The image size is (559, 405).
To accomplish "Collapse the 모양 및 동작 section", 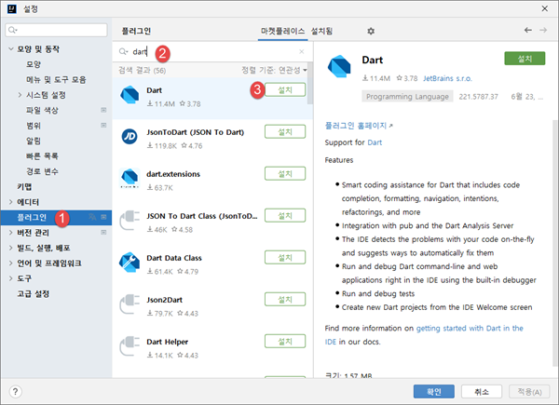I will pyautogui.click(x=10, y=48).
